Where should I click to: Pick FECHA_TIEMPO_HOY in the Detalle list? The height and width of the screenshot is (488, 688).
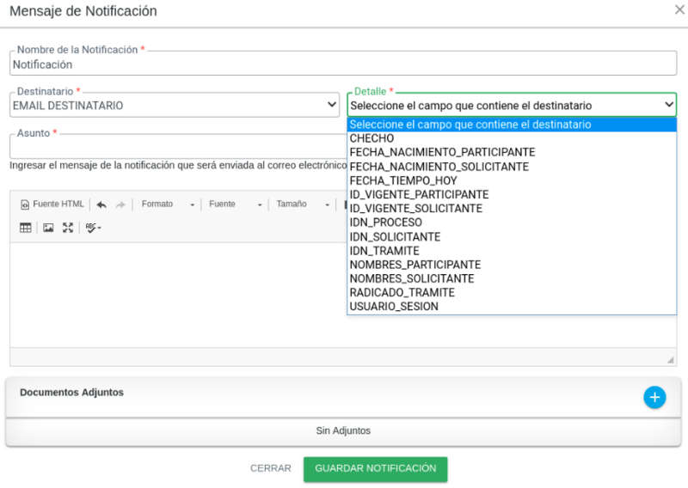pyautogui.click(x=402, y=181)
